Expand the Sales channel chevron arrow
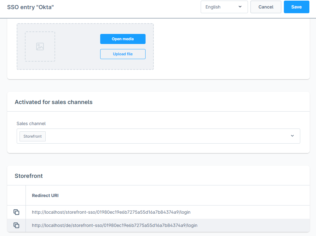Image resolution: width=316 pixels, height=236 pixels. coord(292,136)
